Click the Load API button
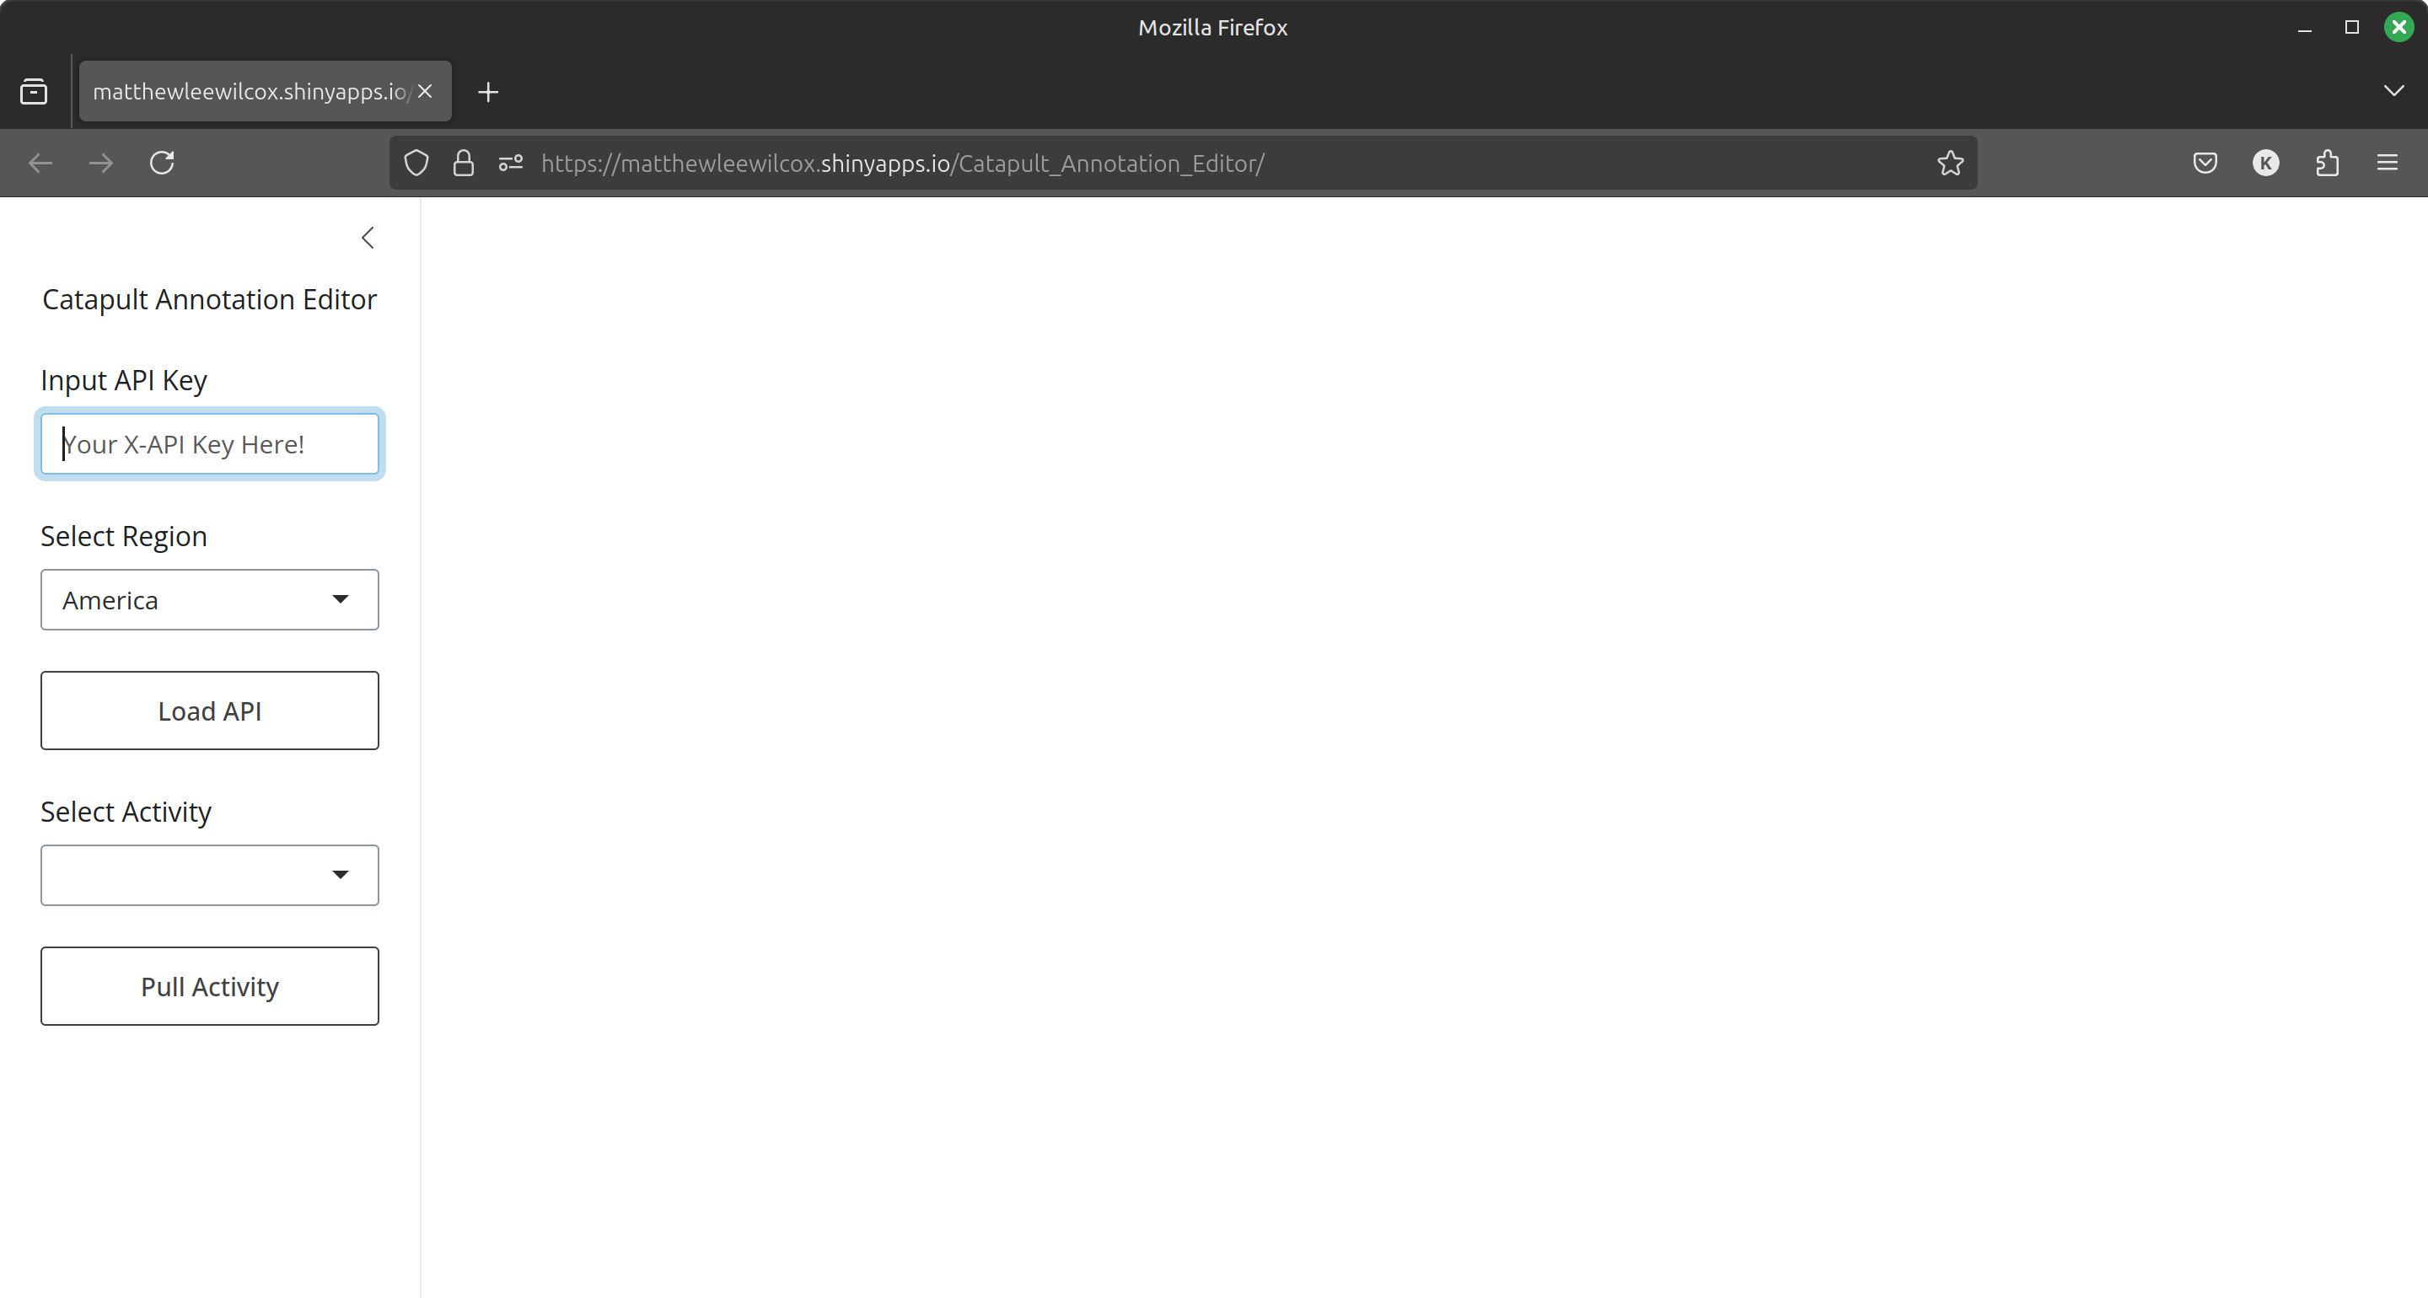Viewport: 2428px width, 1298px height. coord(209,711)
